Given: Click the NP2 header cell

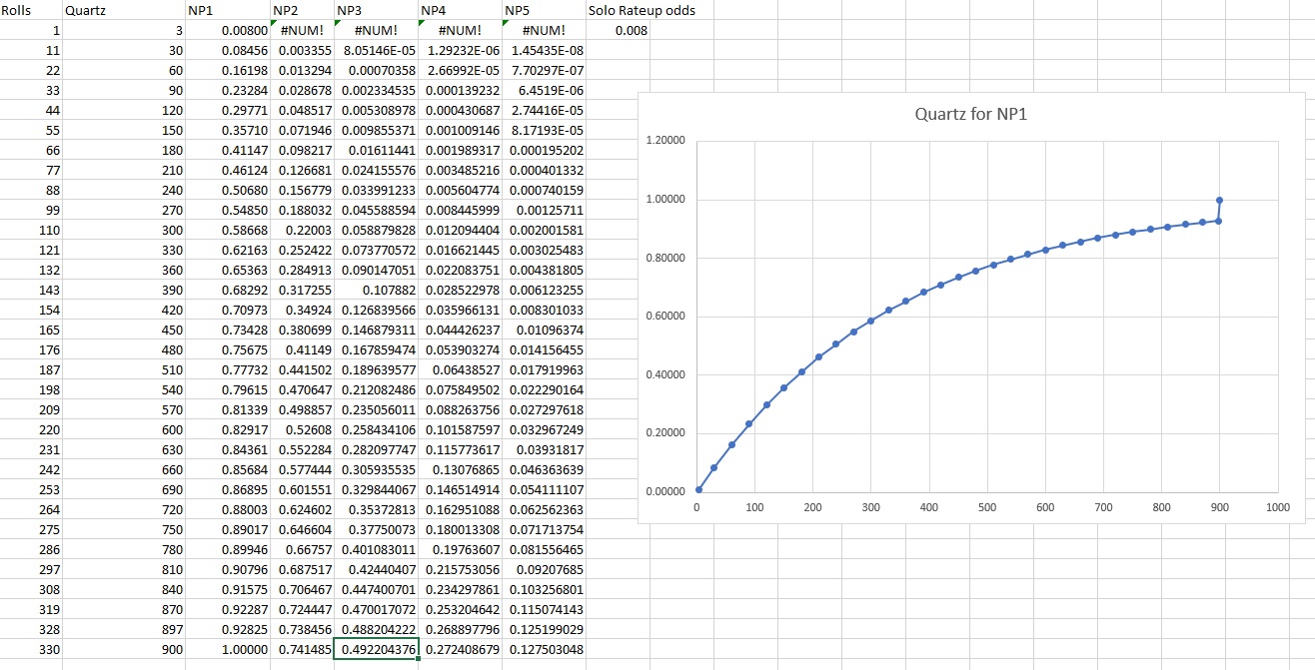Looking at the screenshot, I should [x=302, y=10].
